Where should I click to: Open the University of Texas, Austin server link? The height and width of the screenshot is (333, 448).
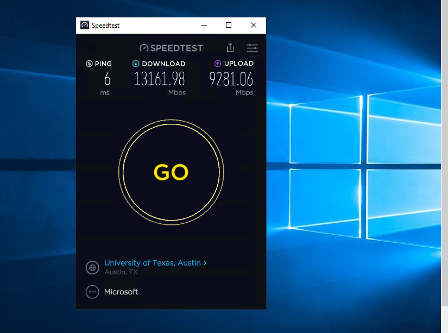point(152,263)
